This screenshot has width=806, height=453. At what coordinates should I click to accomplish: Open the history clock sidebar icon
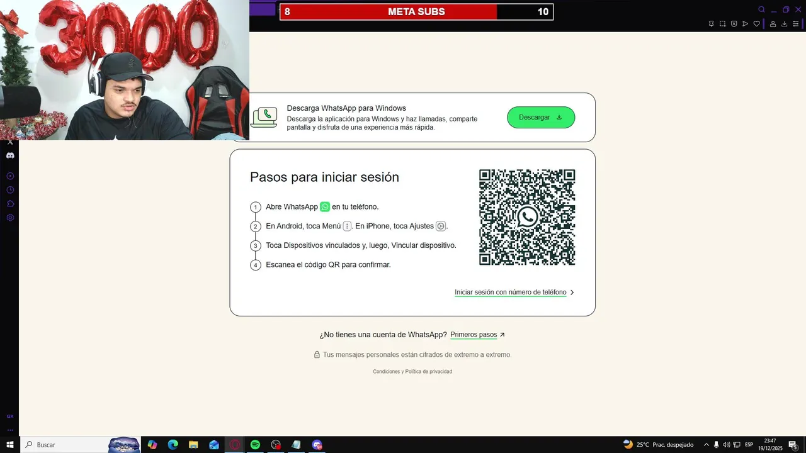tap(10, 190)
